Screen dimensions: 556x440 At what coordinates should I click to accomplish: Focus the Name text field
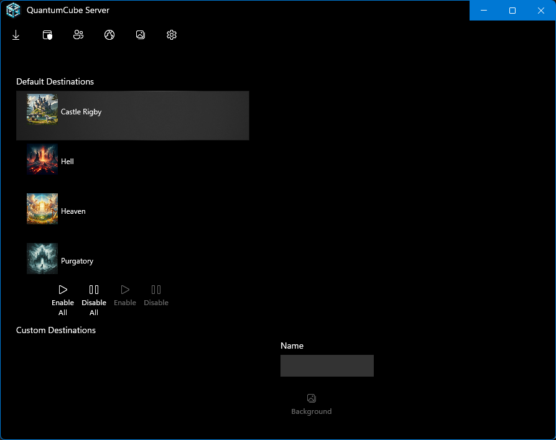327,366
